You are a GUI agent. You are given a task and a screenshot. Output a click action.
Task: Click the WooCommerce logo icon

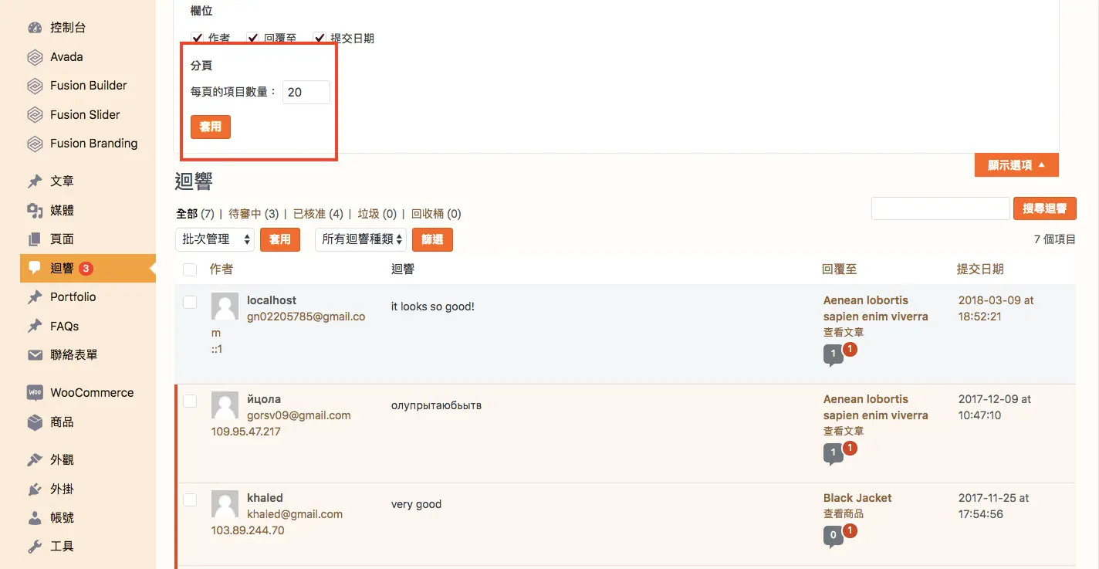[35, 393]
